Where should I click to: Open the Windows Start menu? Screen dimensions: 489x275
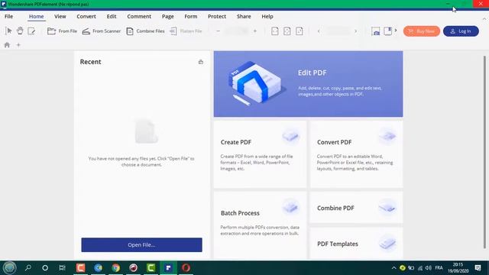9,267
